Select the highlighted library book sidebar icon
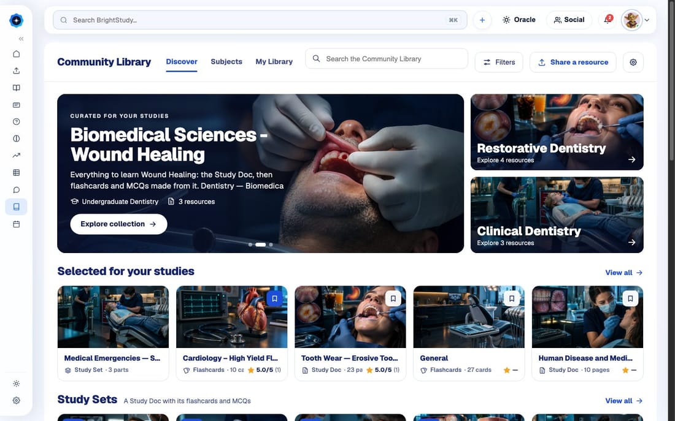675x421 pixels. coord(17,207)
